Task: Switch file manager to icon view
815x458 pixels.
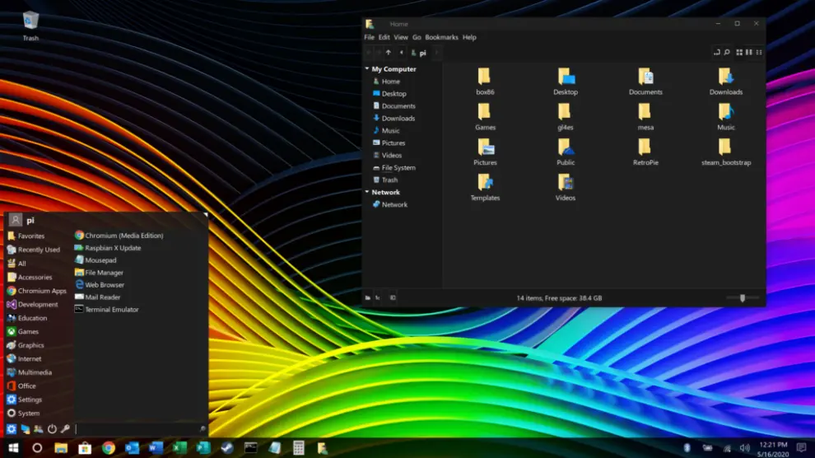Action: 739,53
